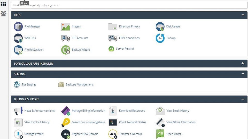Viewport: 248px width, 139px height.
Task: Open the FTP Connections link
Action: (x=129, y=38)
